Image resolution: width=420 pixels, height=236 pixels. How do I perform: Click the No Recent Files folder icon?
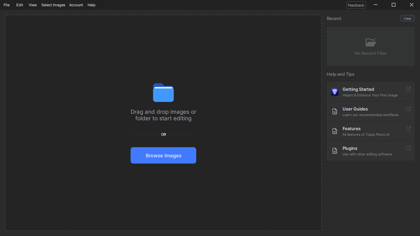pyautogui.click(x=370, y=42)
